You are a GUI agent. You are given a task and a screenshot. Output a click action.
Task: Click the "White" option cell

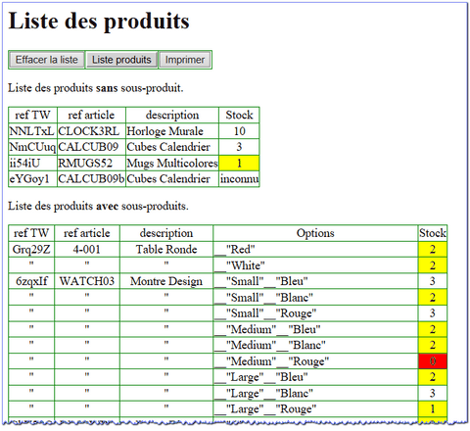pos(315,265)
